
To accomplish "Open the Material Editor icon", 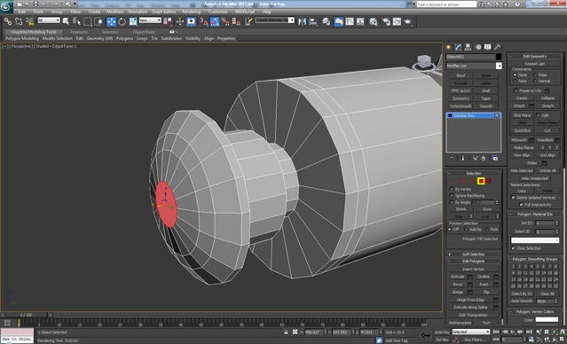I will [374, 21].
